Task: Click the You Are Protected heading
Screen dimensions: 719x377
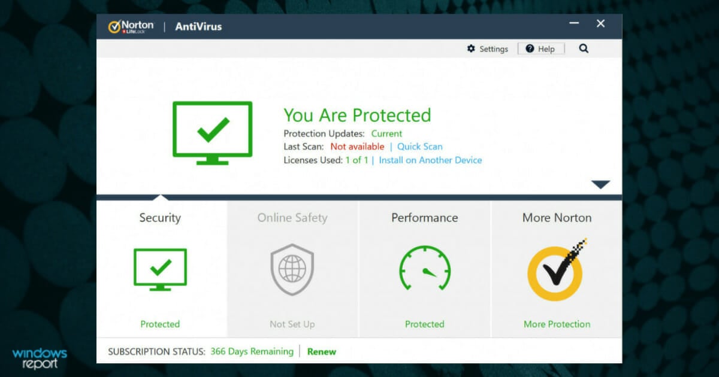Action: 357,115
